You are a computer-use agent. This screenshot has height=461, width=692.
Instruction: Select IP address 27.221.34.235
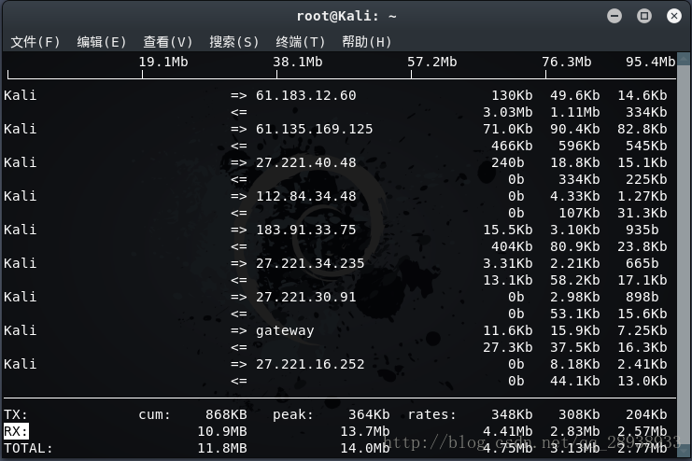click(x=310, y=263)
